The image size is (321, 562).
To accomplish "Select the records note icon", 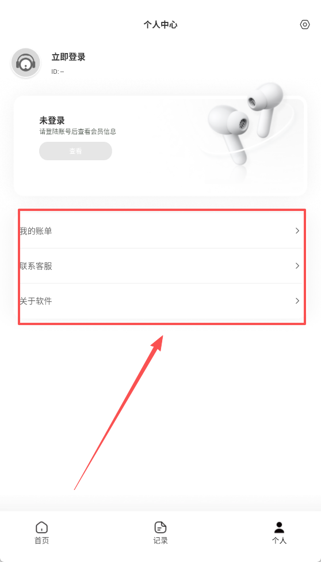I will pos(160,527).
